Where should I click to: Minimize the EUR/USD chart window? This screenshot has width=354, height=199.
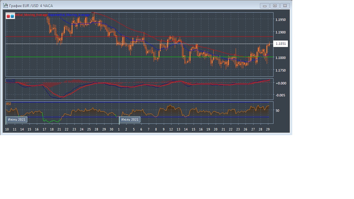[264, 6]
